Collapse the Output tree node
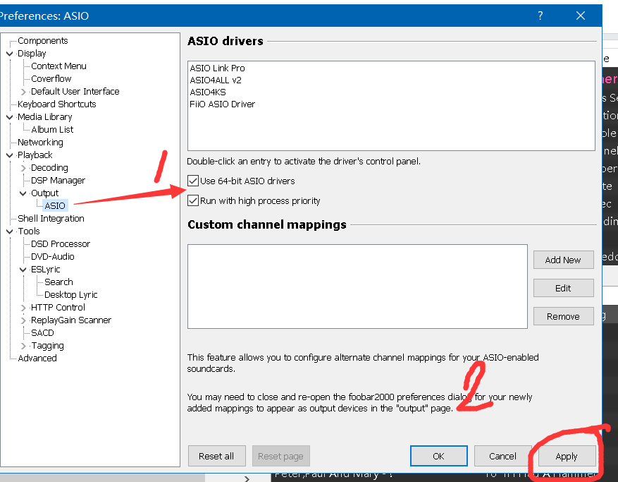Viewport: 618px width, 482px height. (x=23, y=193)
